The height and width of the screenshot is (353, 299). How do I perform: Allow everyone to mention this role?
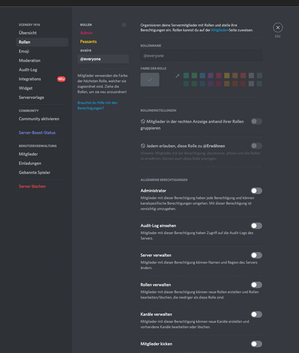pyautogui.click(x=256, y=146)
